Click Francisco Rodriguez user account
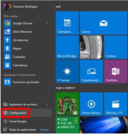The image size is (128, 134). [x=21, y=6]
